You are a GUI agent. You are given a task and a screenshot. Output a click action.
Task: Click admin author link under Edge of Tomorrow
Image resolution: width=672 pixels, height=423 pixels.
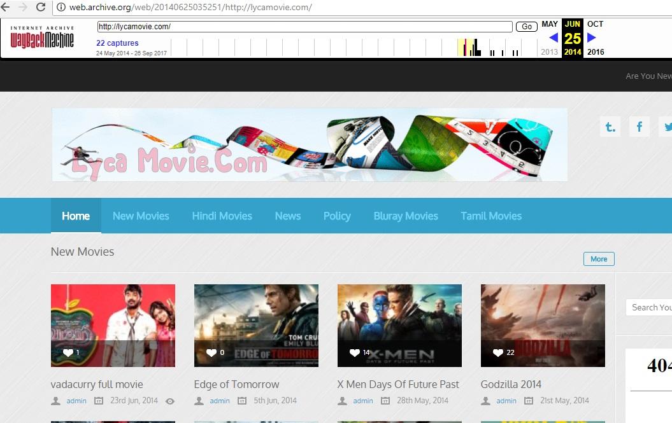(x=219, y=401)
